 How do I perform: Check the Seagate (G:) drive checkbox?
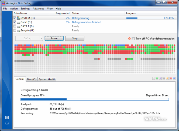point(15,30)
